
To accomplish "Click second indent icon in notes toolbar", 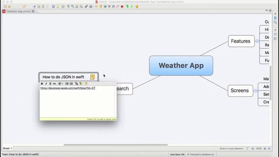I will [x=71, y=83].
